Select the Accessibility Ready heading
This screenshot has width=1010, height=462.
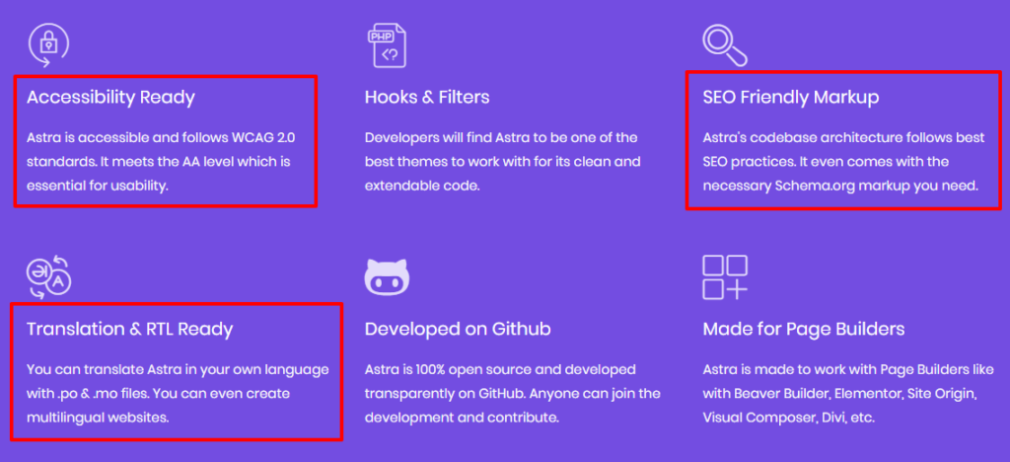tap(110, 98)
